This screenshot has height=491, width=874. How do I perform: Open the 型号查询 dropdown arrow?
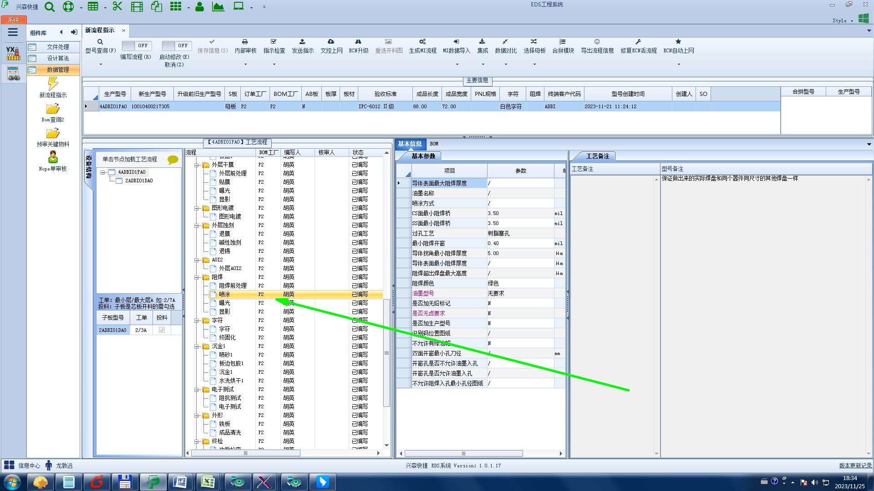[x=101, y=64]
